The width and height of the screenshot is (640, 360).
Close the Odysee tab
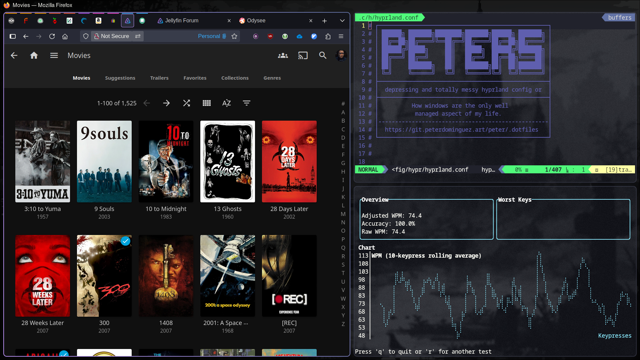pyautogui.click(x=311, y=21)
